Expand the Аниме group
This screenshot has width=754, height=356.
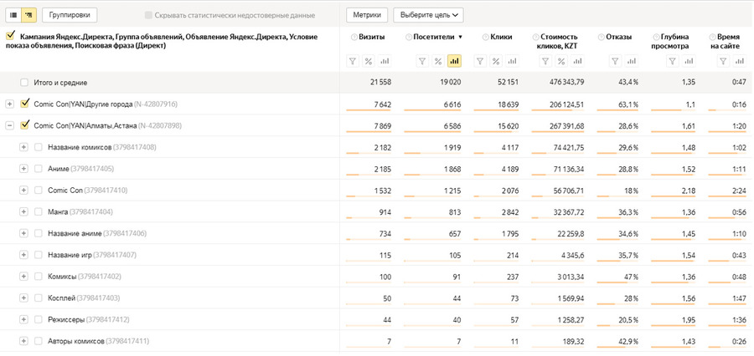[x=23, y=169]
